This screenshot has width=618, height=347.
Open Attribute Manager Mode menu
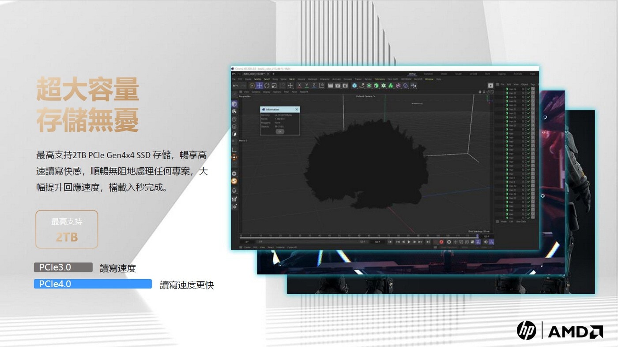503,221
